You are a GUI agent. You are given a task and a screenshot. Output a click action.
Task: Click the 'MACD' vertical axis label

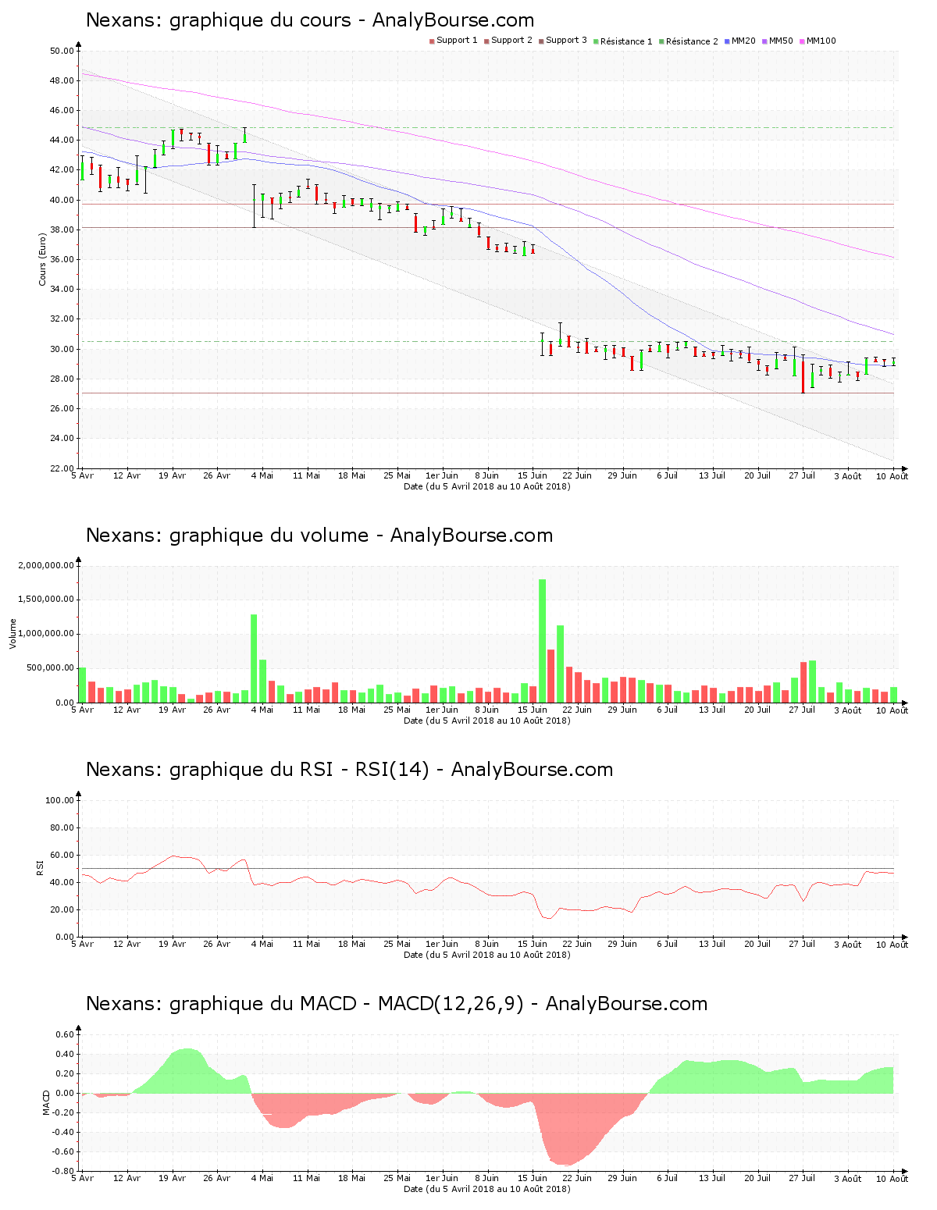tap(46, 1102)
